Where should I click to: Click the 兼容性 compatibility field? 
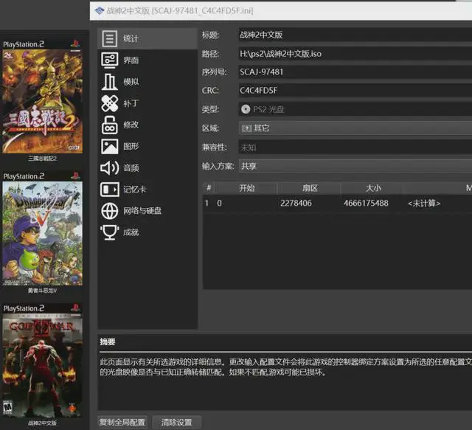355,148
